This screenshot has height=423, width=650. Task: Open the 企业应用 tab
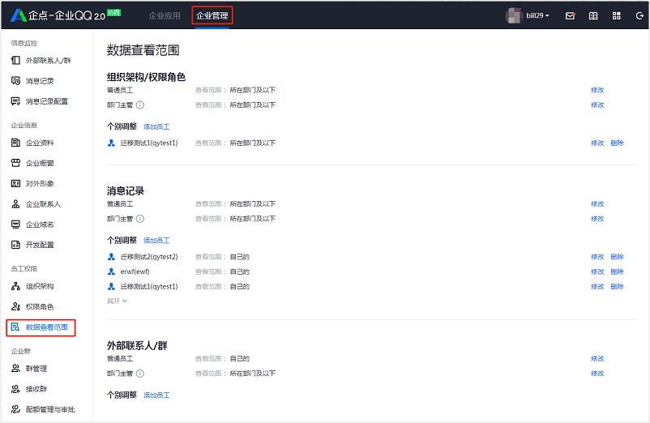(165, 15)
